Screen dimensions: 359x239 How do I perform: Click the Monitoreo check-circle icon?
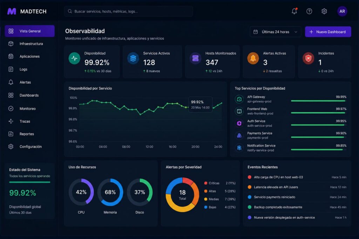11,108
